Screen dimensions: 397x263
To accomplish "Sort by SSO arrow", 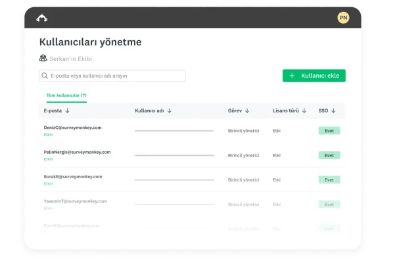I will (x=333, y=110).
